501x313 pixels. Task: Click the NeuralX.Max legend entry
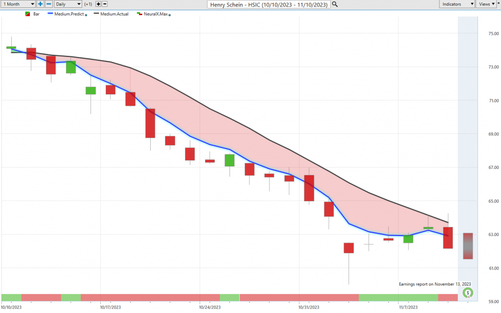point(153,14)
